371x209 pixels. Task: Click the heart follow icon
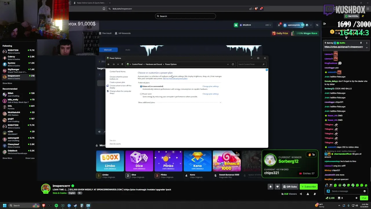(x=277, y=187)
